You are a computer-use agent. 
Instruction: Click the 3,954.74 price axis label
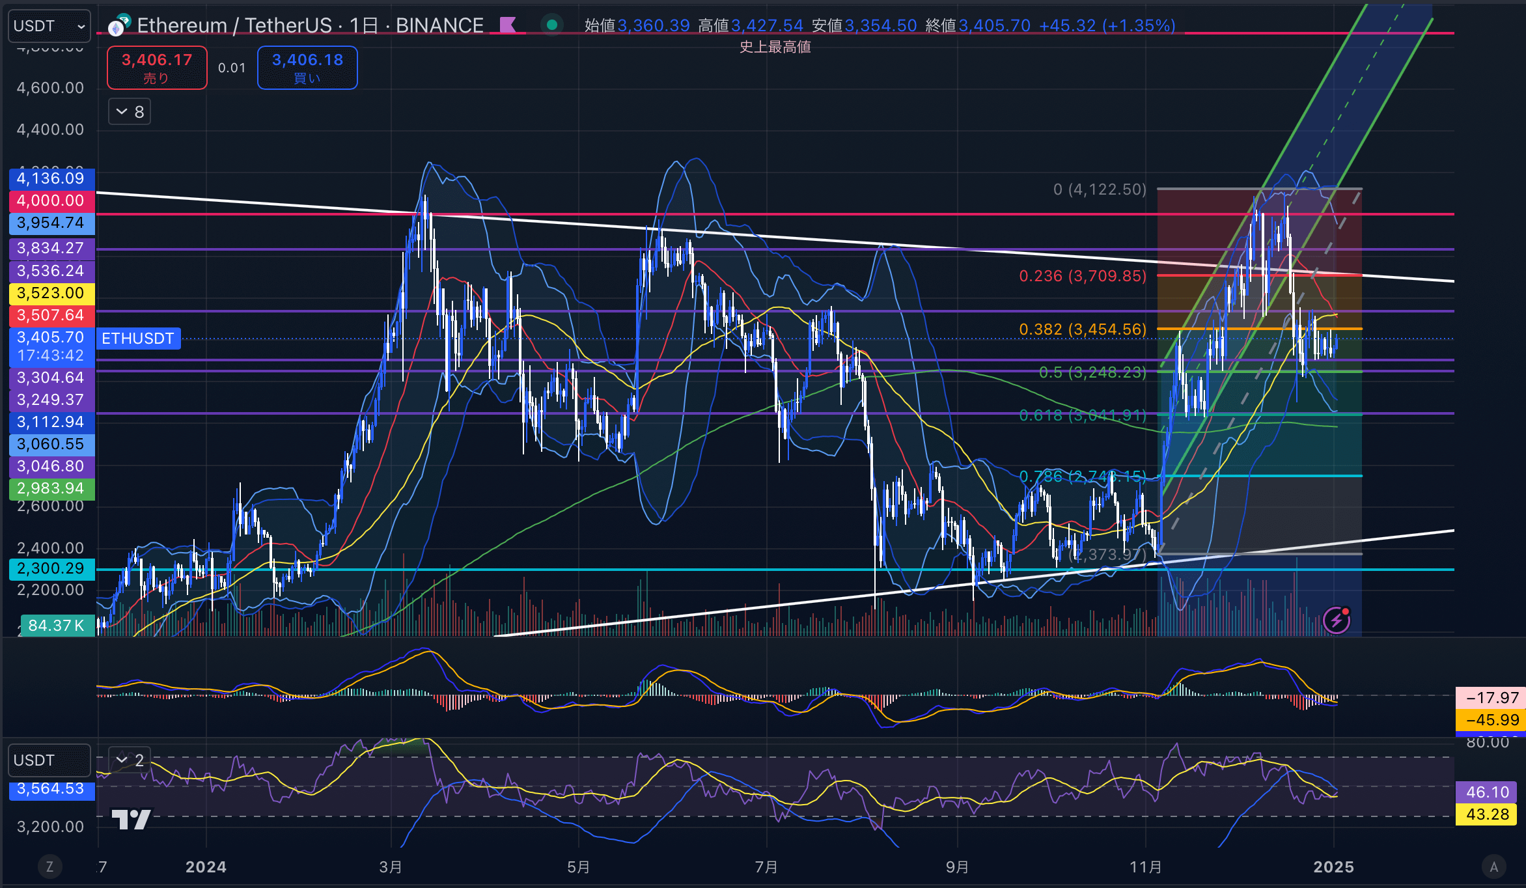pos(51,223)
